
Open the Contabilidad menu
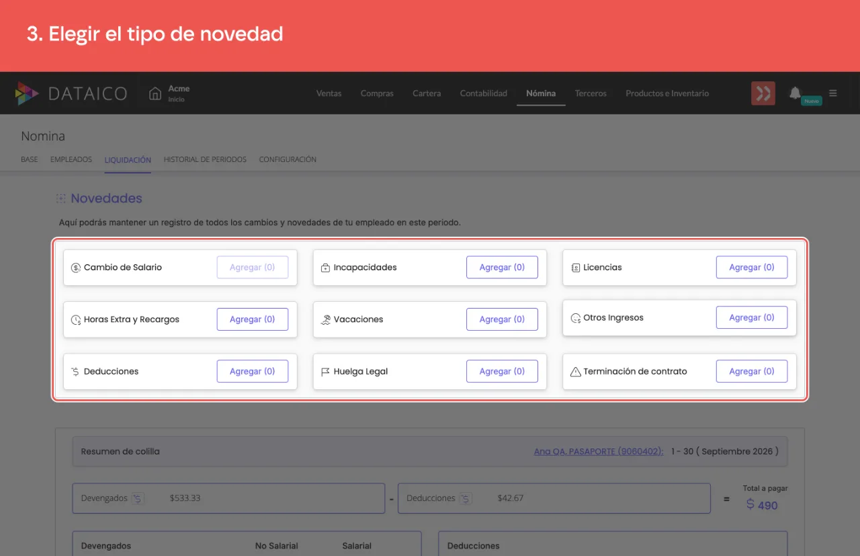(484, 93)
